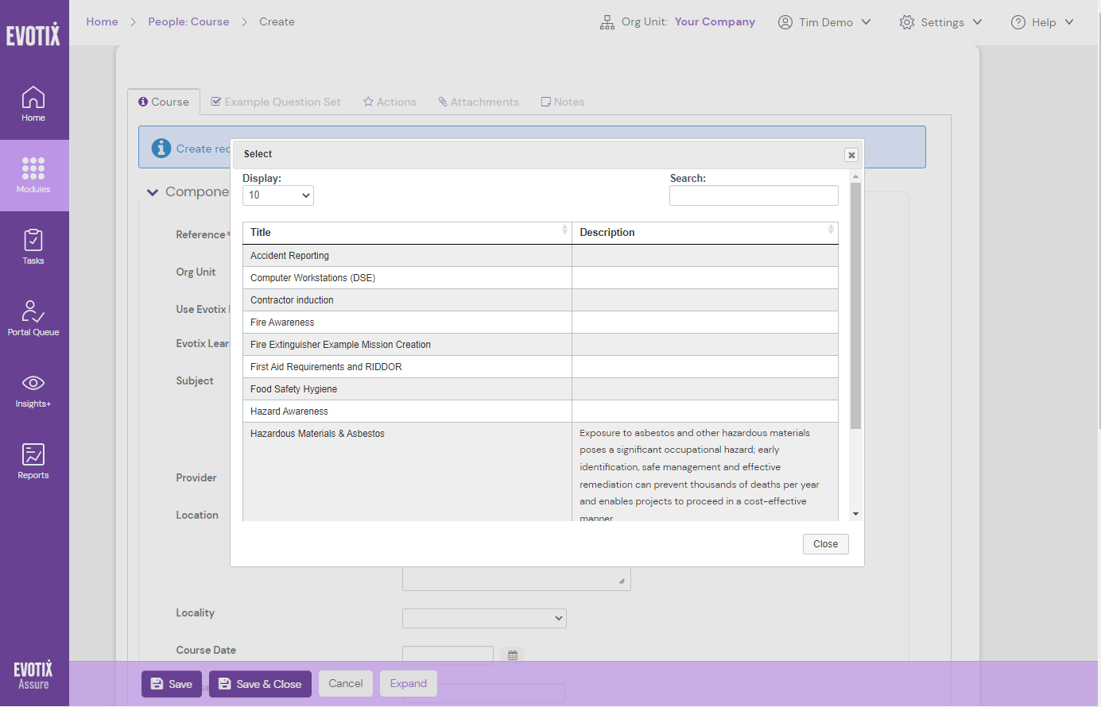Open the Locality dropdown
The width and height of the screenshot is (1101, 707).
click(x=484, y=618)
